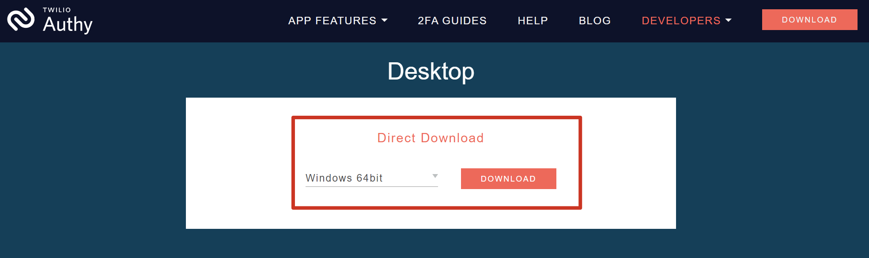869x258 pixels.
Task: Click the Authy swirl logo icon
Action: (x=21, y=19)
